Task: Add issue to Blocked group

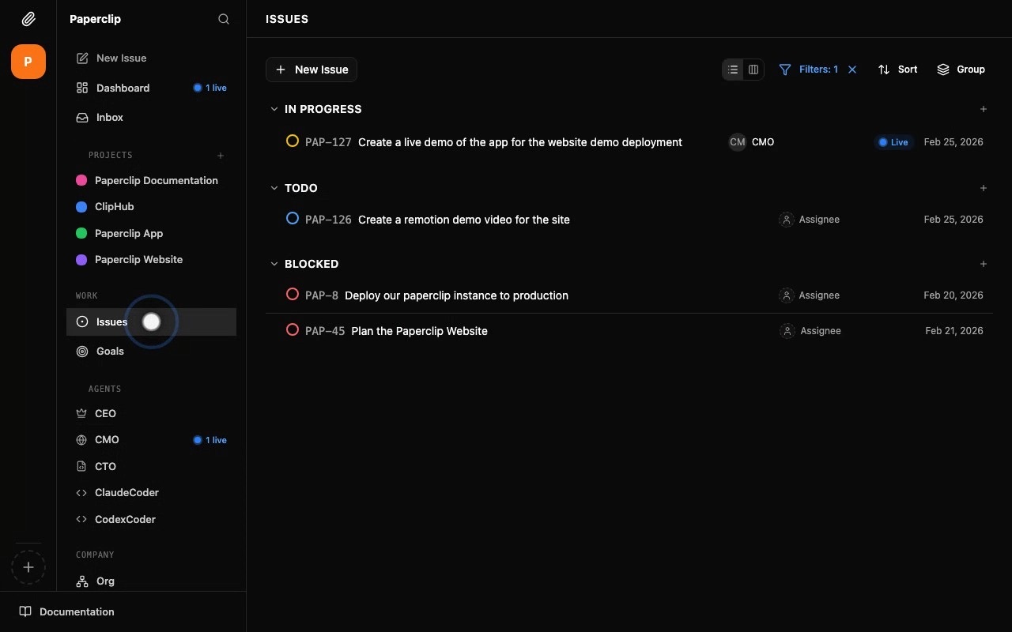Action: coord(984,264)
